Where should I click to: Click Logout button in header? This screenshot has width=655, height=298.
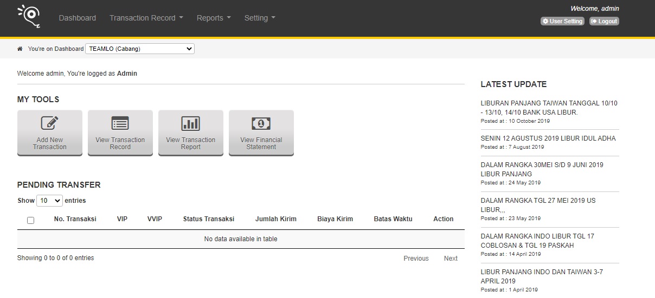(604, 21)
